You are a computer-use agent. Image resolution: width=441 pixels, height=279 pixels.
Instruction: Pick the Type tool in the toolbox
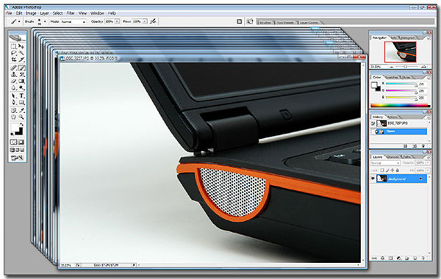click(21, 95)
